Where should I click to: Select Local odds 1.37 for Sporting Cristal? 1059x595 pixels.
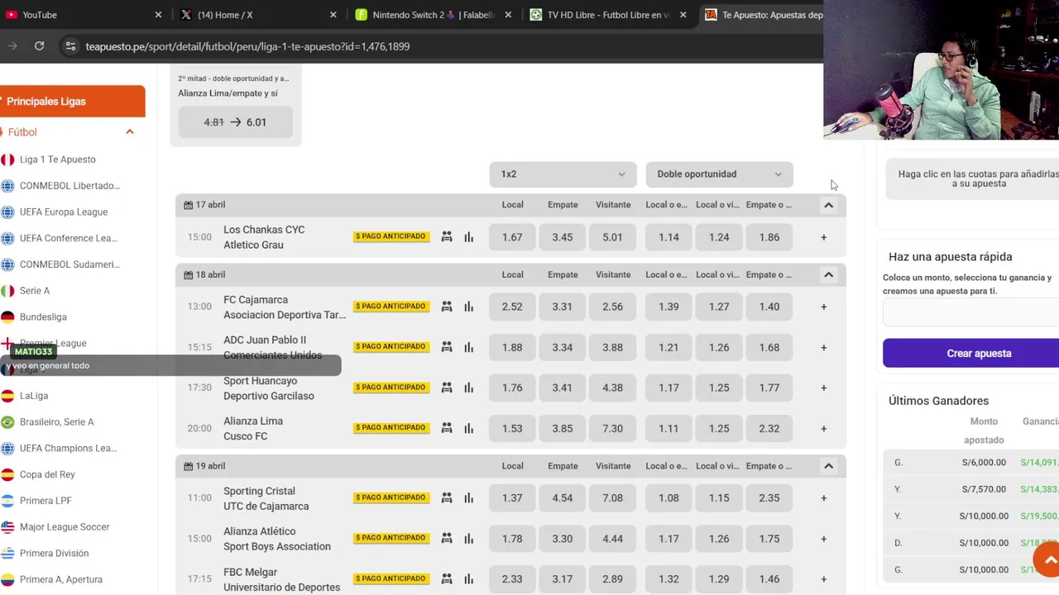point(512,497)
